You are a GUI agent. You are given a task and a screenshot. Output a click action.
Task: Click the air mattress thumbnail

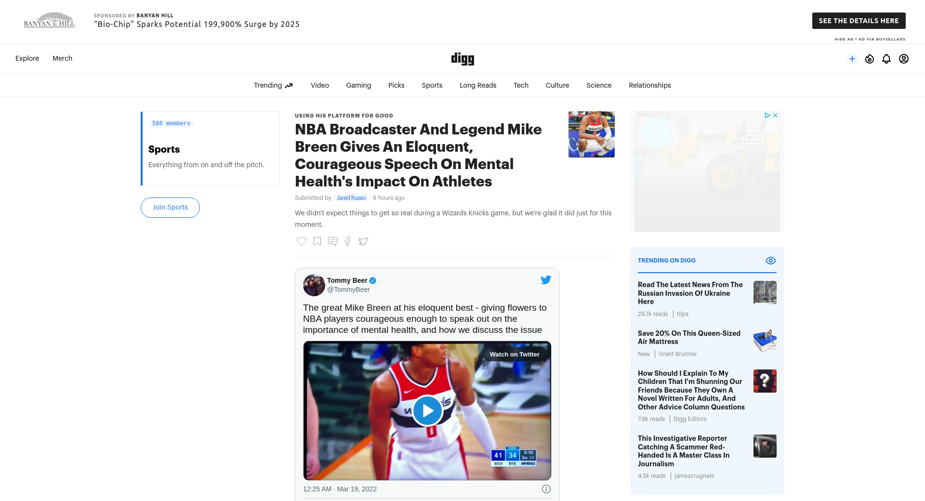[765, 341]
